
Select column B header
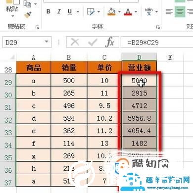[69, 57]
